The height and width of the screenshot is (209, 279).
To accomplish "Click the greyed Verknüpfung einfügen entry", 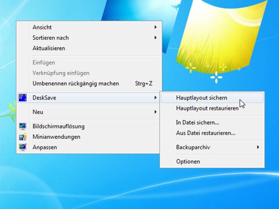I will tap(89, 73).
